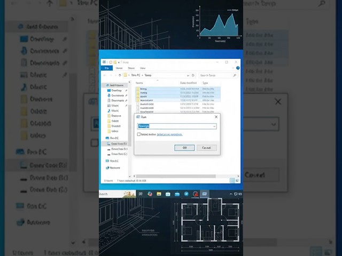Select the topmost folder row in the file list
The width and height of the screenshot is (342, 256).
click(178, 89)
